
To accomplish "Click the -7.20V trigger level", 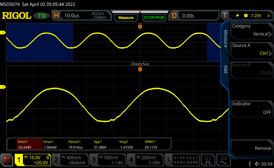I will [256, 16].
